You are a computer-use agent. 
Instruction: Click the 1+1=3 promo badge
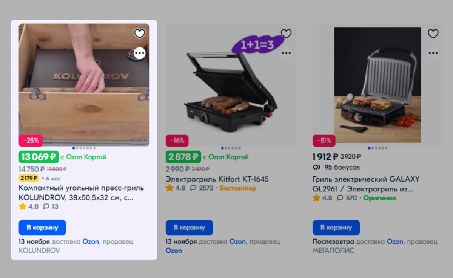coord(257,45)
